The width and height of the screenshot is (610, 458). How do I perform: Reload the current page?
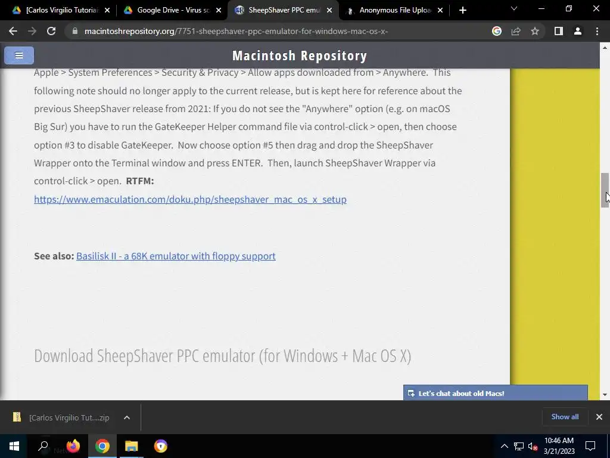click(51, 31)
